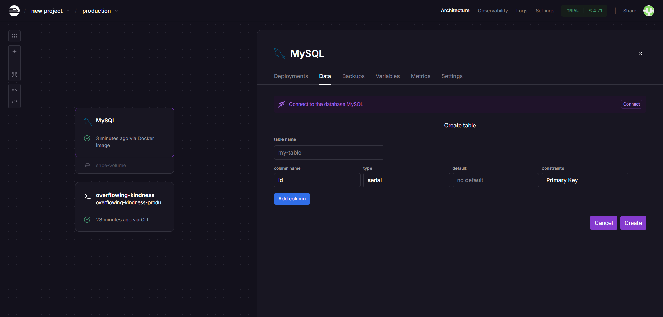The width and height of the screenshot is (663, 317).
Task: Toggle the grid dots canvas icon
Action: coord(15,36)
